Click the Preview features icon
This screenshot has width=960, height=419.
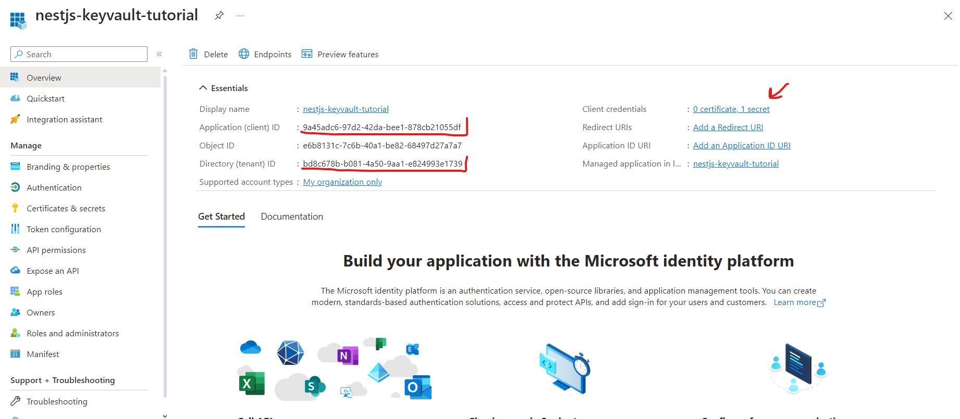coord(307,54)
